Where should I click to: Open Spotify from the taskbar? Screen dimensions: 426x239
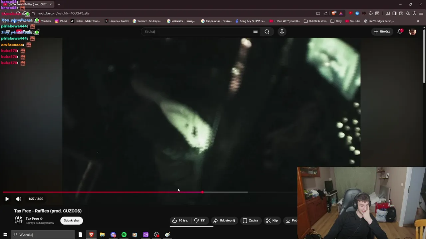click(124, 235)
